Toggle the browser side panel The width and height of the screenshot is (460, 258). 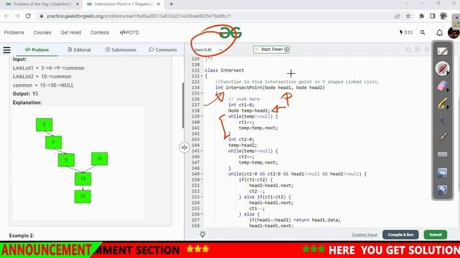click(433, 16)
